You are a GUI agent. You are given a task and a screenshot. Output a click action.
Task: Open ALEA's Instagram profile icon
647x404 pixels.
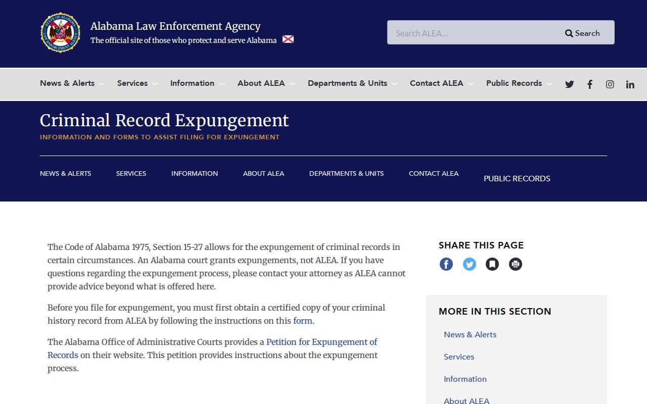(x=610, y=84)
